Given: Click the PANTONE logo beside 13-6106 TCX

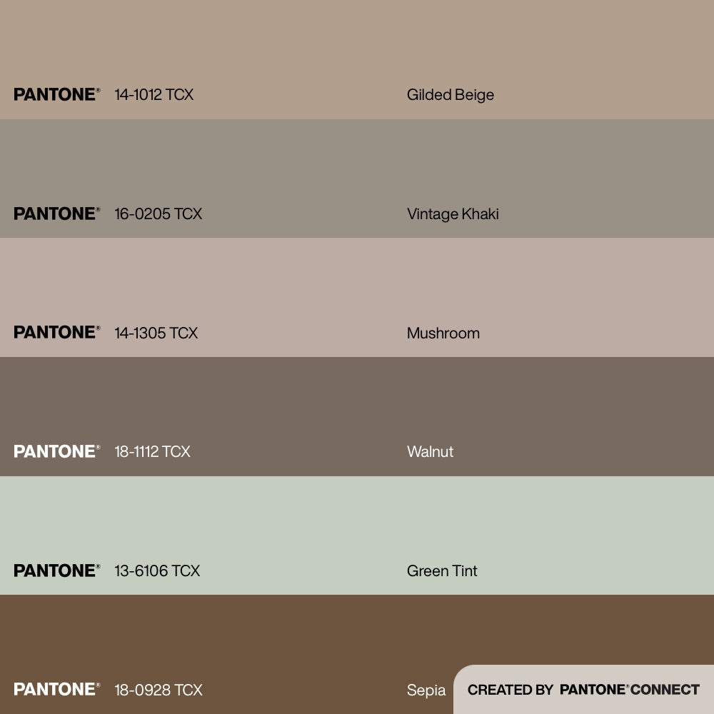Looking at the screenshot, I should 56,570.
